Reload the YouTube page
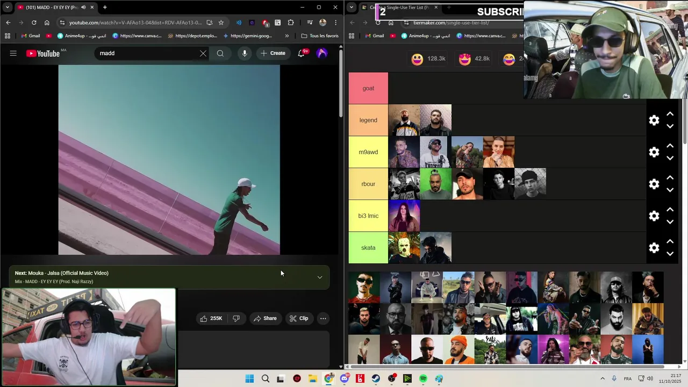The height and width of the screenshot is (387, 688). [x=34, y=23]
